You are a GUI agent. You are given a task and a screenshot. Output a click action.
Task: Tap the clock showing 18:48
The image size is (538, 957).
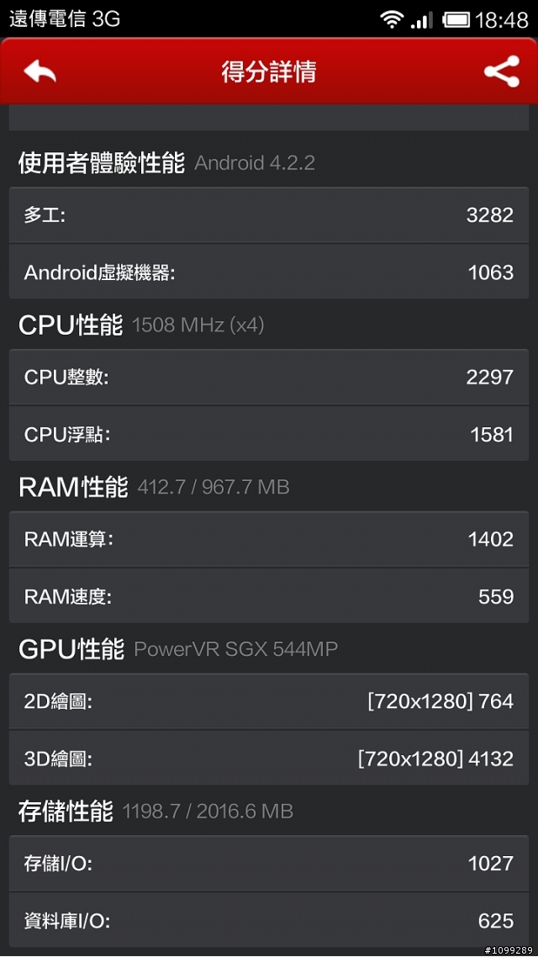(x=502, y=19)
